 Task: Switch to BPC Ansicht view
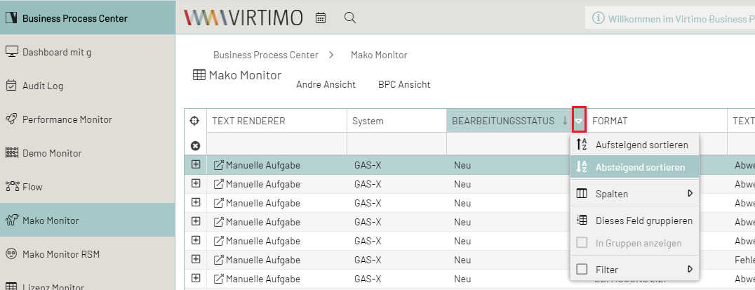pyautogui.click(x=404, y=84)
